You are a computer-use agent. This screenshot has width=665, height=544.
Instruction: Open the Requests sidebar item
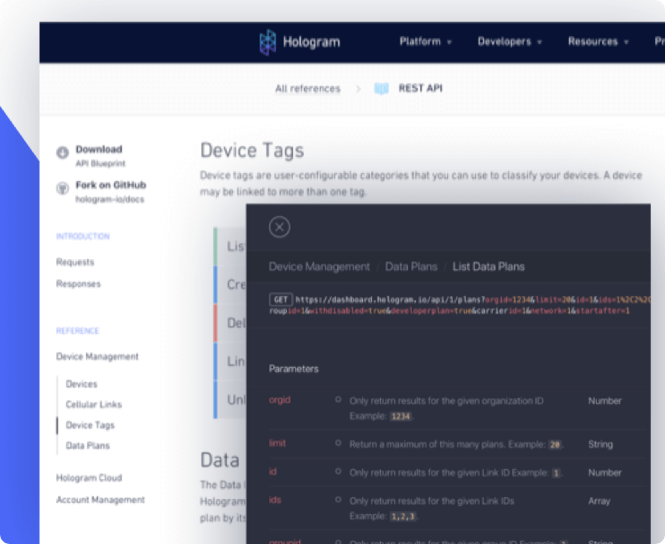pyautogui.click(x=75, y=262)
